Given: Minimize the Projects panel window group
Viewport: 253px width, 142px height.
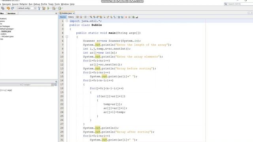Looking at the screenshot, I should click(x=56, y=13).
